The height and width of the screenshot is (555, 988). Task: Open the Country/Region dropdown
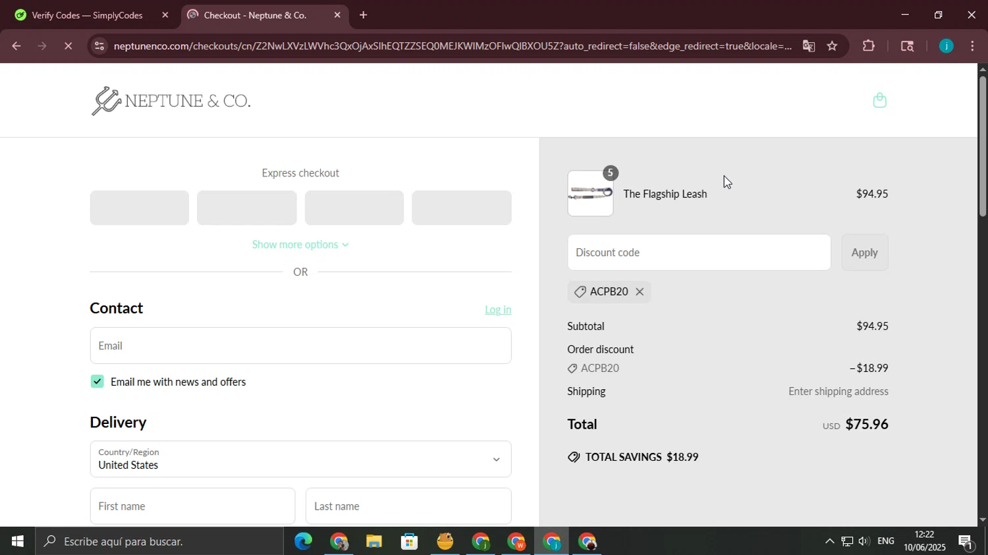(x=300, y=459)
